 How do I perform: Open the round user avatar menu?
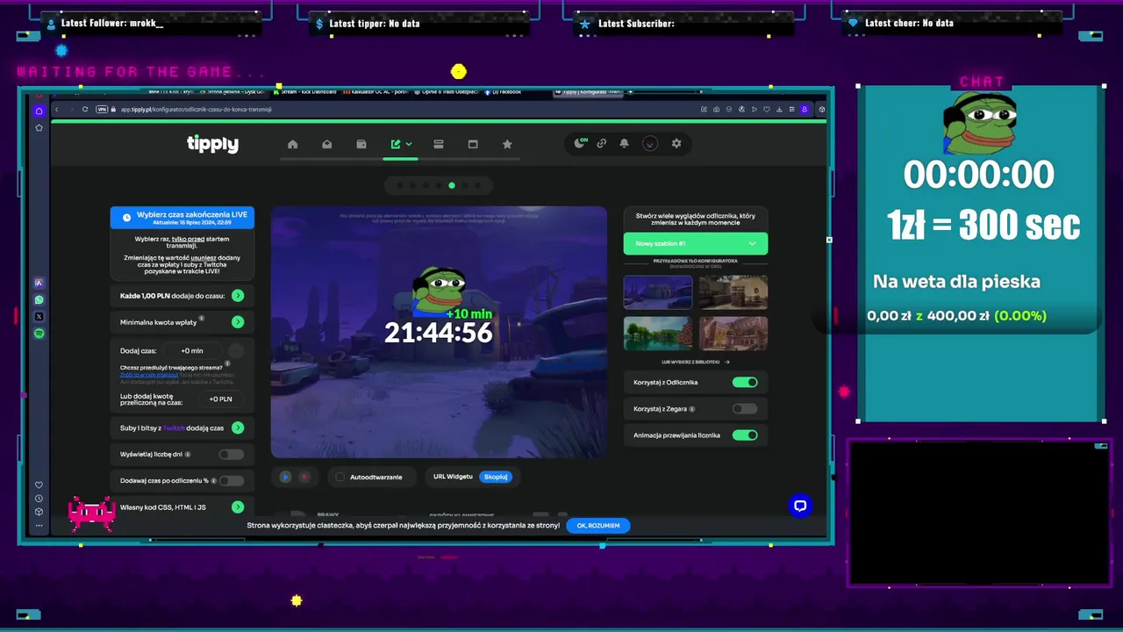[x=650, y=143]
